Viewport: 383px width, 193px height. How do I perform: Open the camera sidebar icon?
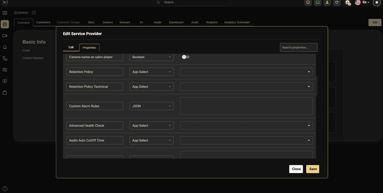[5, 35]
